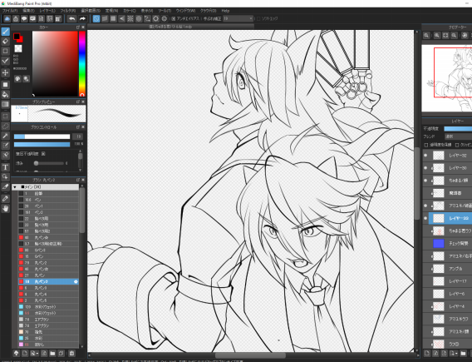Open the Help menu
This screenshot has width=472, height=362.
coord(225,11)
